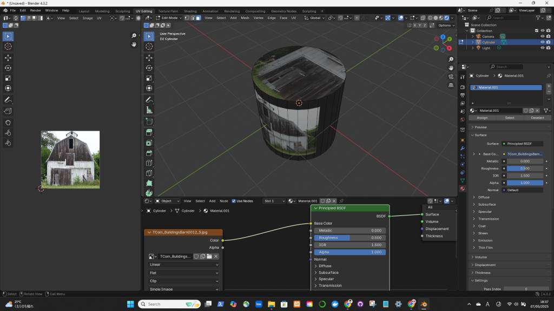Open the Edit Mode dropdown

coord(168,18)
